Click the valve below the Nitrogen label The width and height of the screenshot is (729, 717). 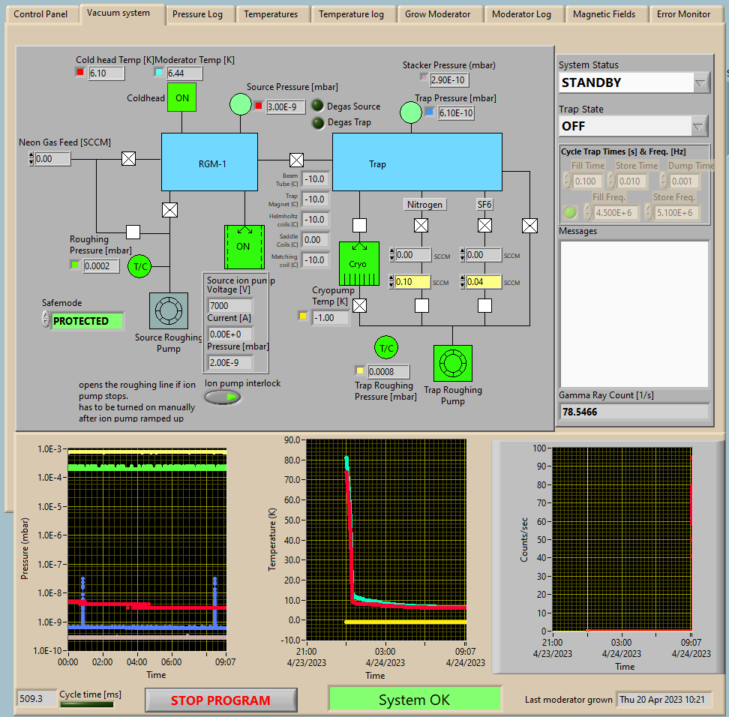(x=421, y=225)
